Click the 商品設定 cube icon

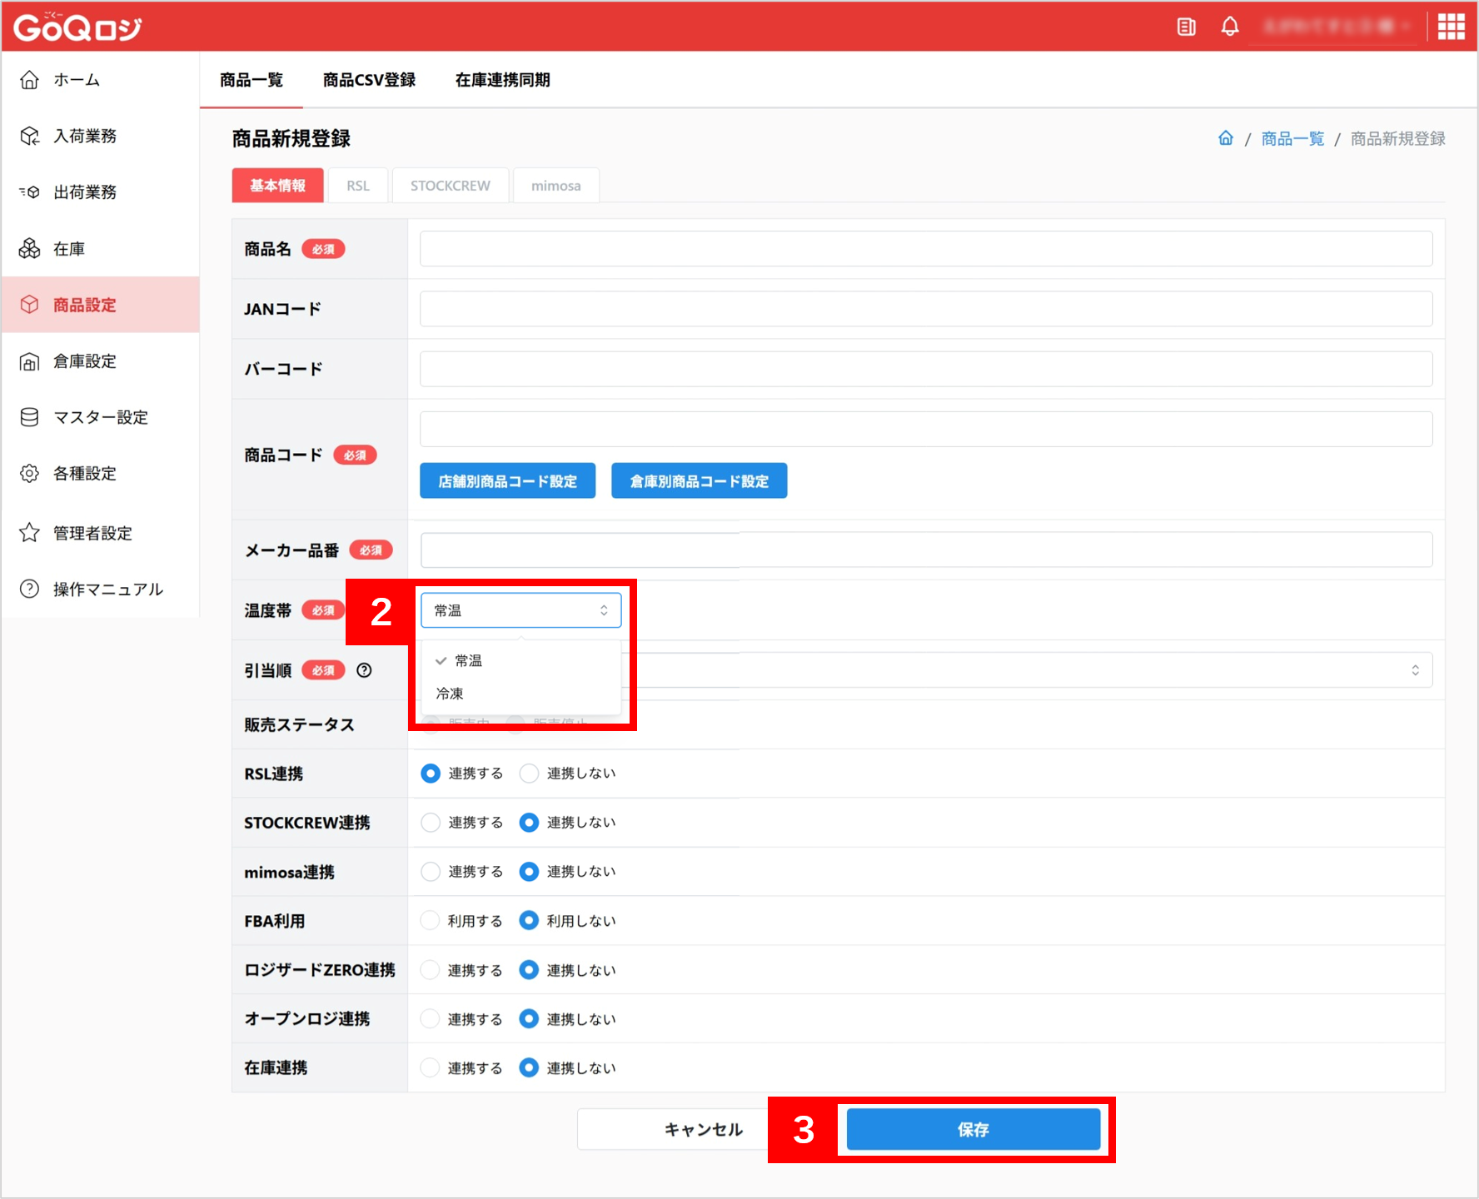(x=29, y=305)
